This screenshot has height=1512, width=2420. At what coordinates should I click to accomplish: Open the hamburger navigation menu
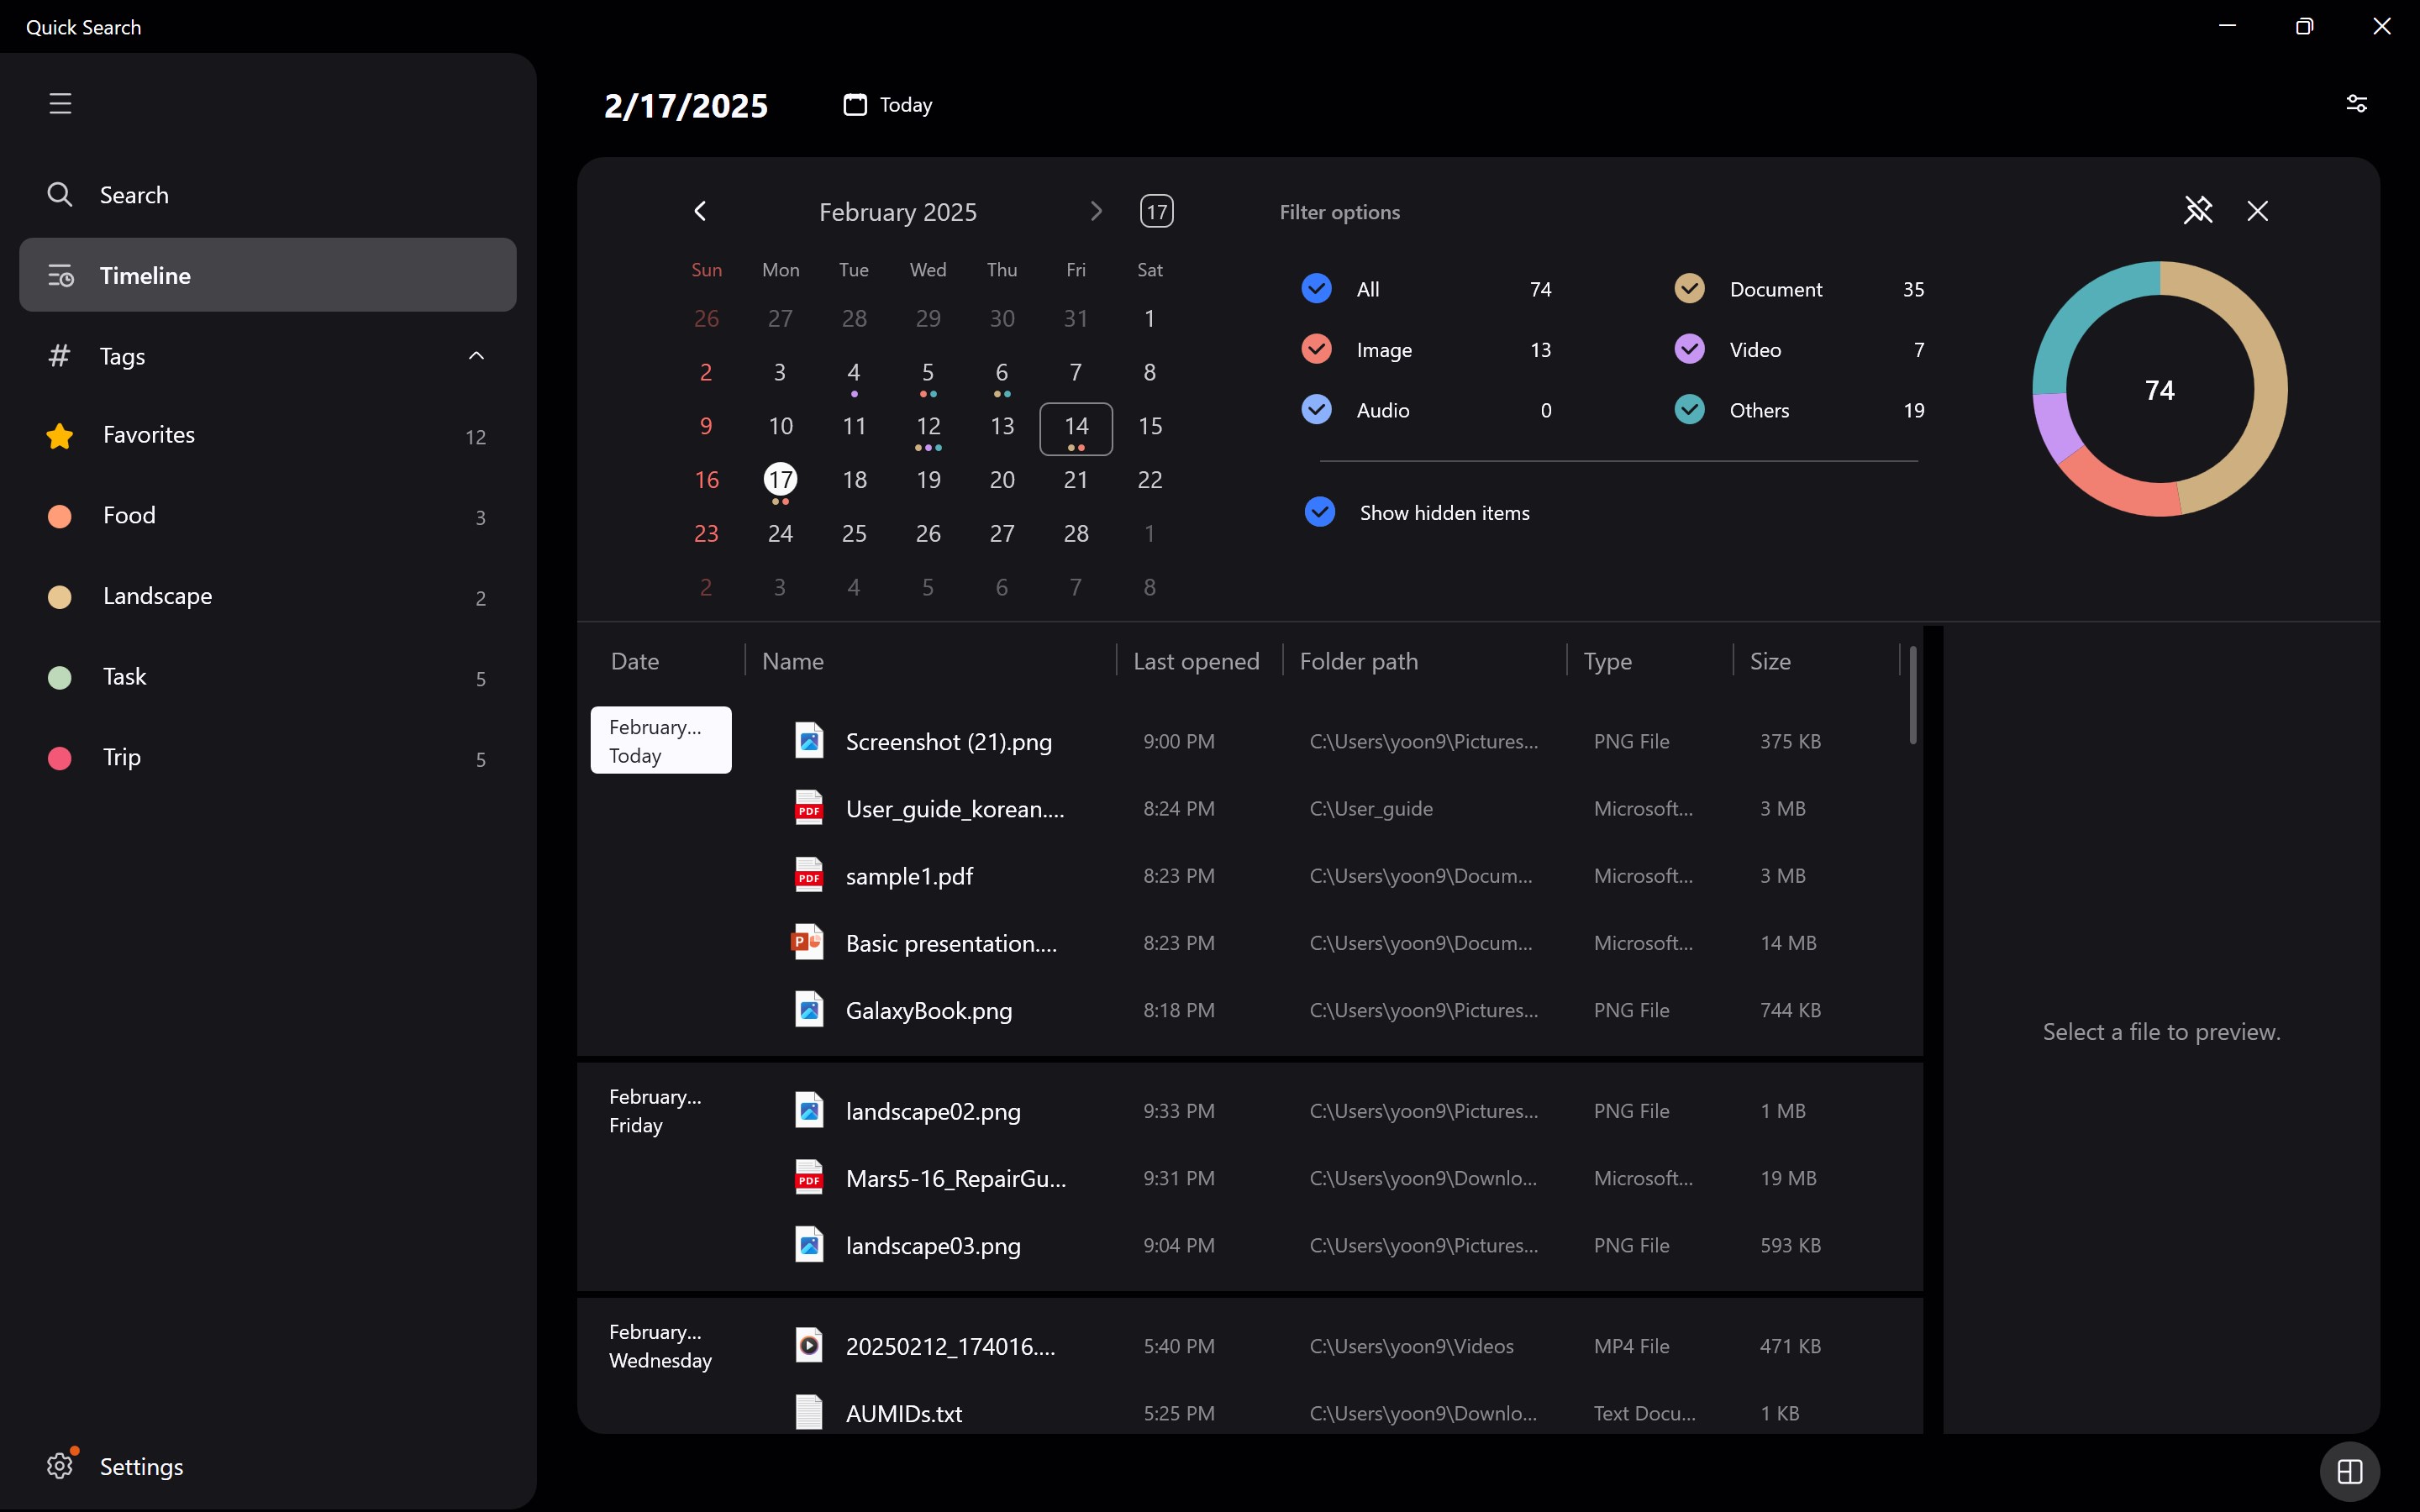click(60, 103)
